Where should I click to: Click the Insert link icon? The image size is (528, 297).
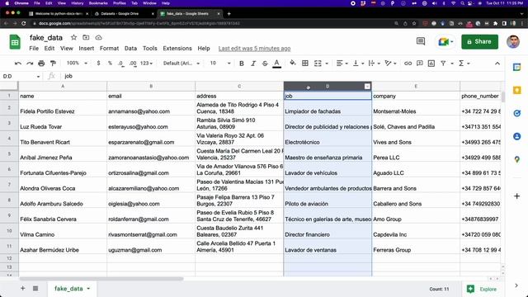[x=408, y=64]
